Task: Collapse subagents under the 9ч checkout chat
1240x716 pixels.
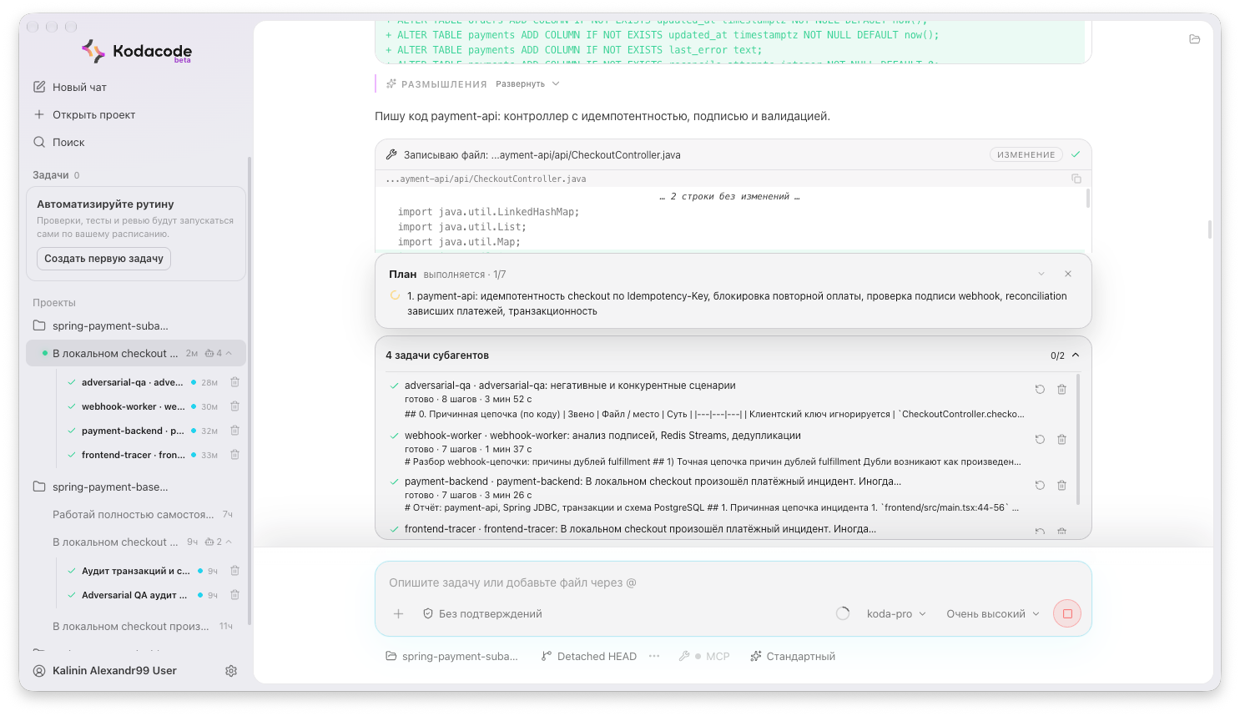Action: (229, 542)
